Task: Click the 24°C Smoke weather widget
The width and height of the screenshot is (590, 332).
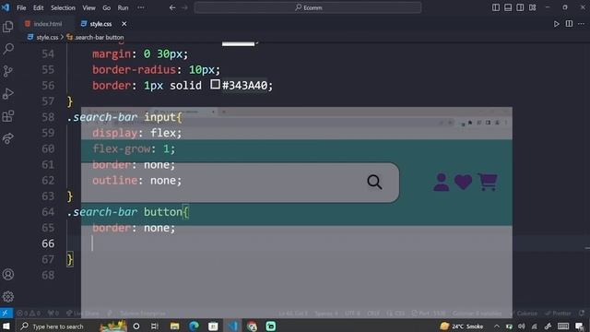Action: (x=461, y=326)
